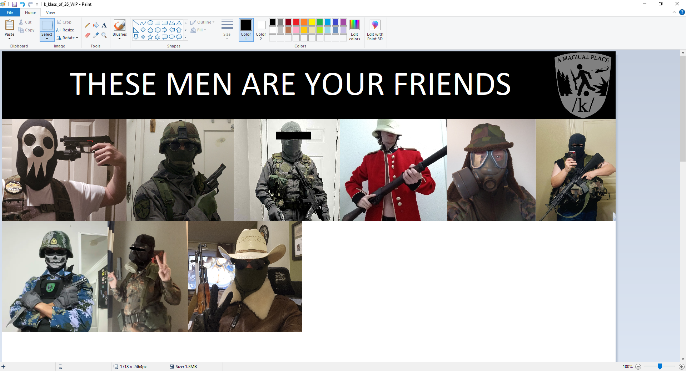The width and height of the screenshot is (686, 371).
Task: Click the 100% zoom level text
Action: (628, 367)
